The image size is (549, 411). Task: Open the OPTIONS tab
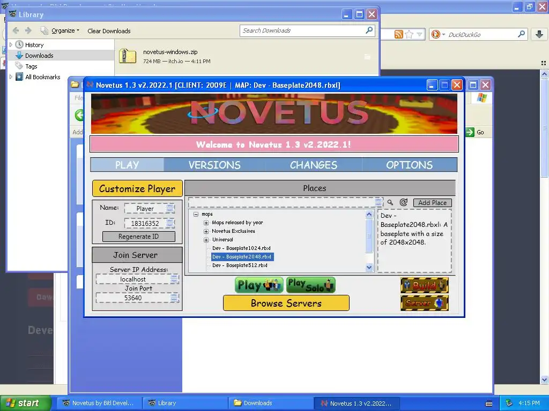pos(409,165)
